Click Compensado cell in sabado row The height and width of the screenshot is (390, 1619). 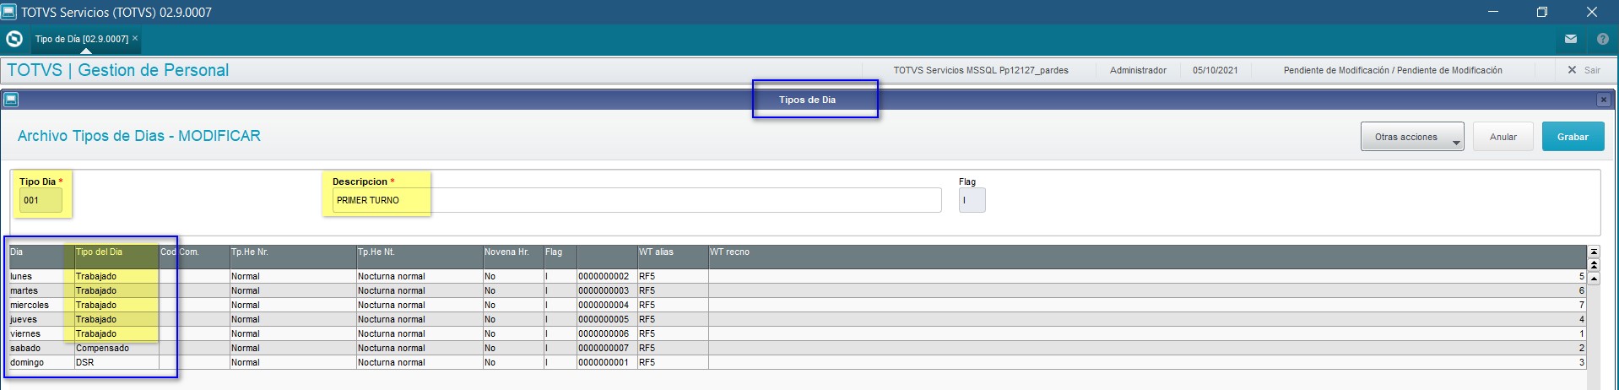click(116, 348)
